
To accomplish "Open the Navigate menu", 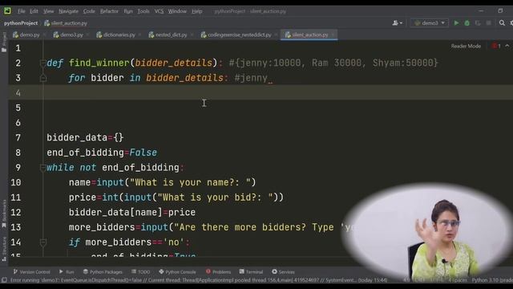I will (x=68, y=11).
